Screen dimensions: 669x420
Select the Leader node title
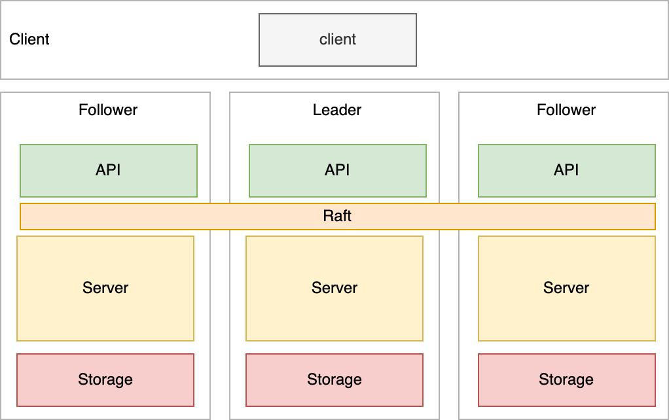click(x=337, y=110)
